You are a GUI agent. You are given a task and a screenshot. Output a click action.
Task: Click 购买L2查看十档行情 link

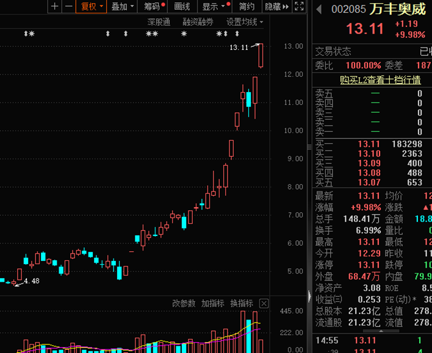pyautogui.click(x=380, y=80)
